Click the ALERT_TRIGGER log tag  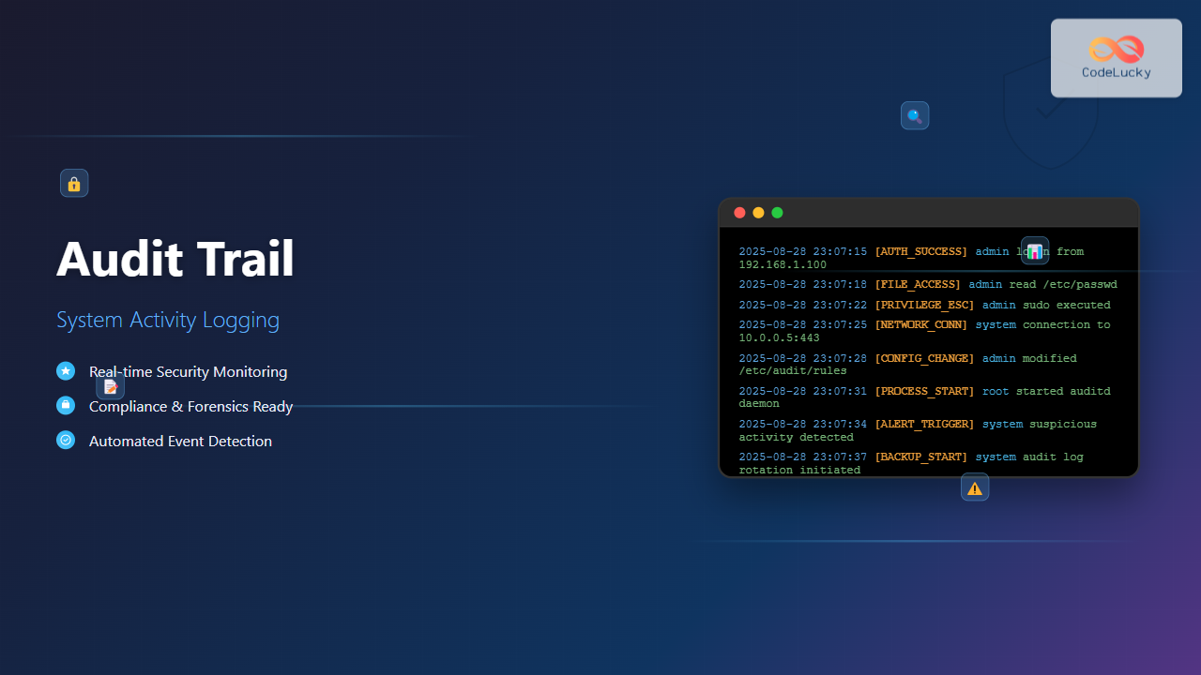924,424
